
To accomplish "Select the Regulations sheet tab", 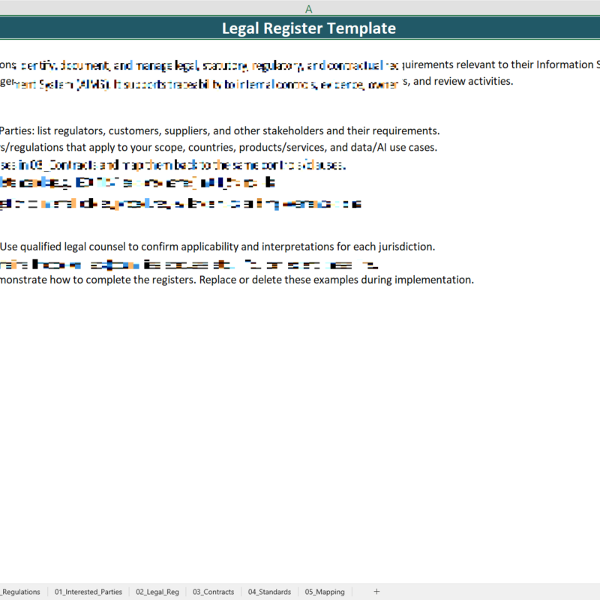I will pos(19,592).
